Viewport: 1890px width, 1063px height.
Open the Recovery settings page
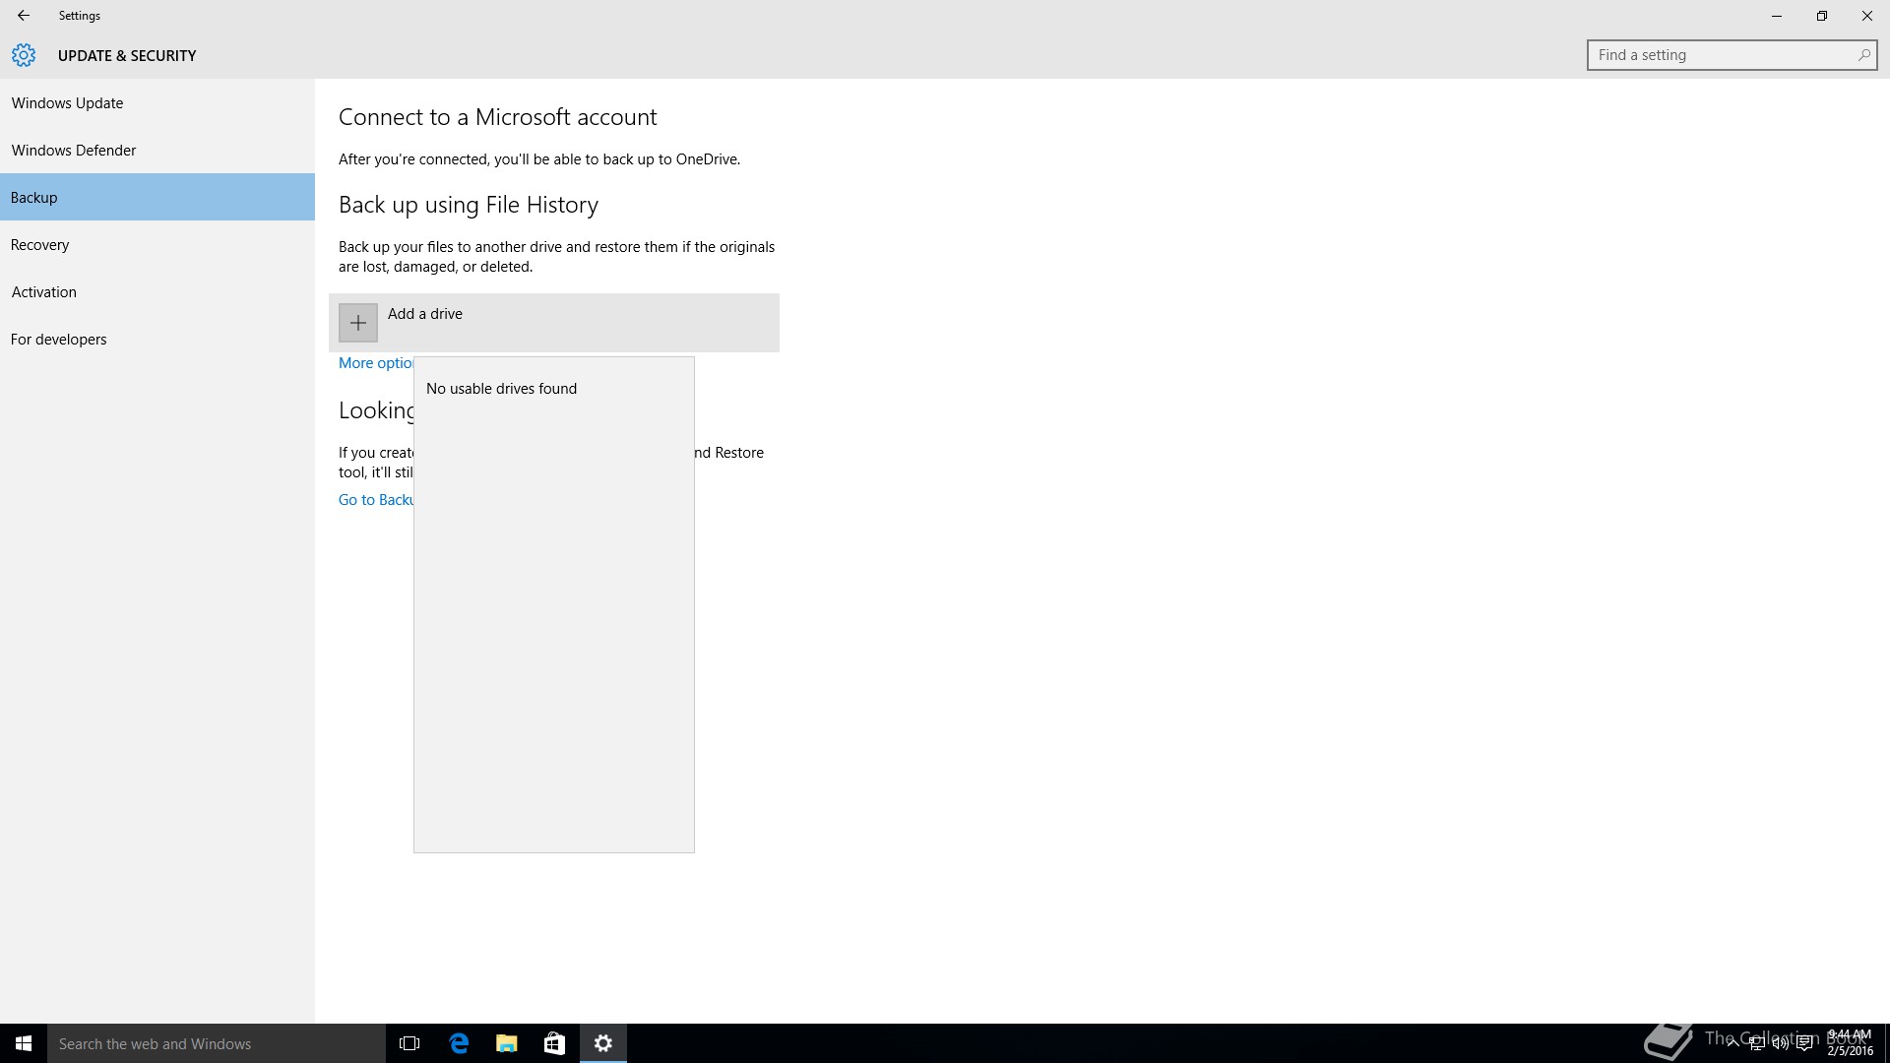(x=157, y=244)
